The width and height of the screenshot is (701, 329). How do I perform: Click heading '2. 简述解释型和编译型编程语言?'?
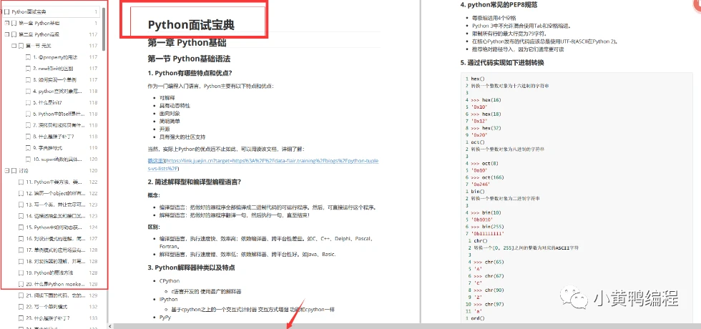(x=195, y=182)
